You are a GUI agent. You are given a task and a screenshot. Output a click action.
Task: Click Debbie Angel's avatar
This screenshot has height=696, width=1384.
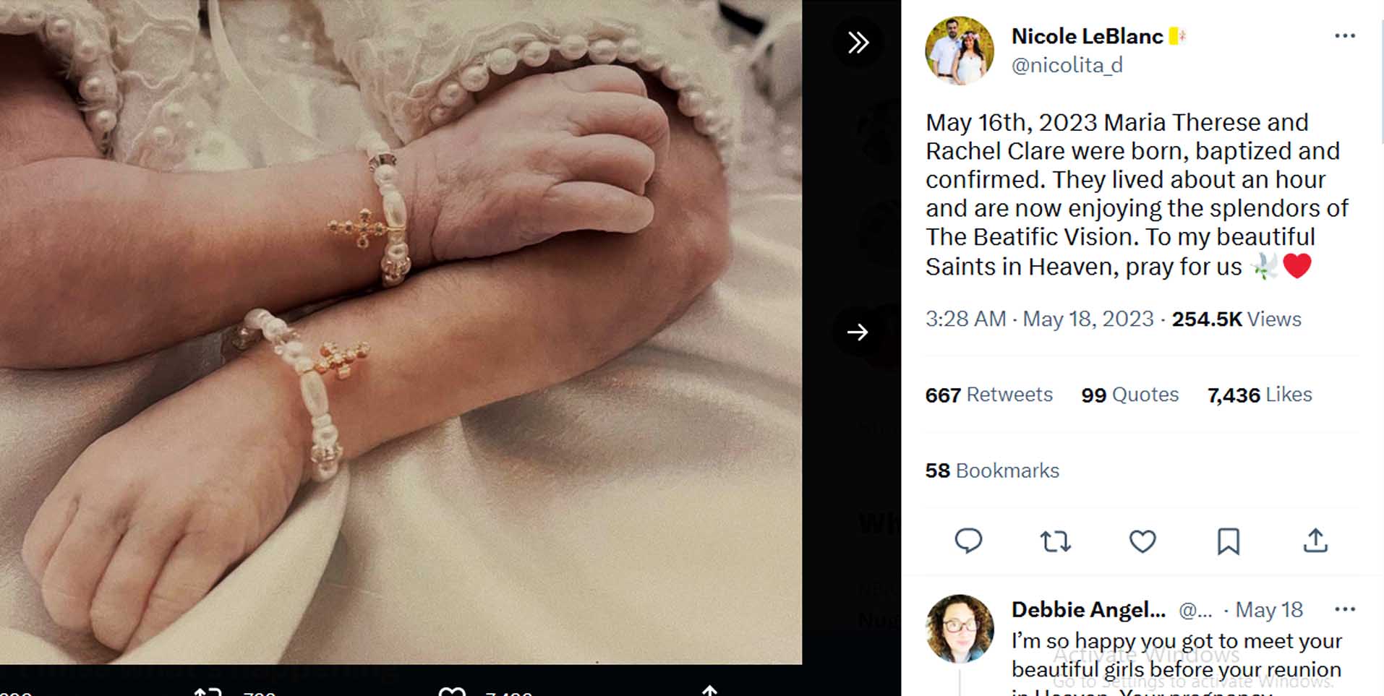click(x=959, y=629)
